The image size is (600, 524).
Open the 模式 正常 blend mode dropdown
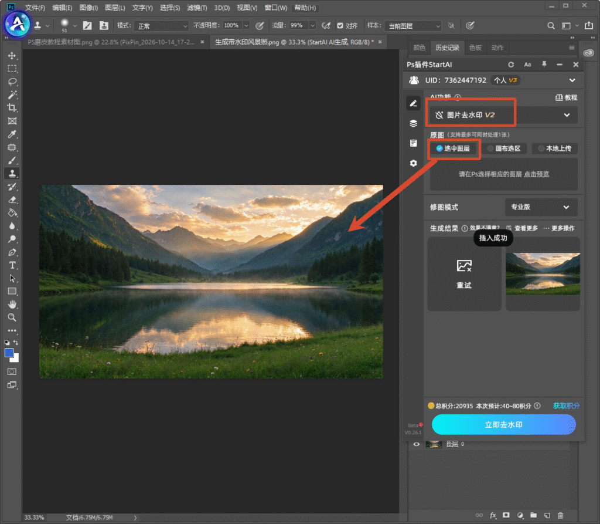(x=162, y=26)
